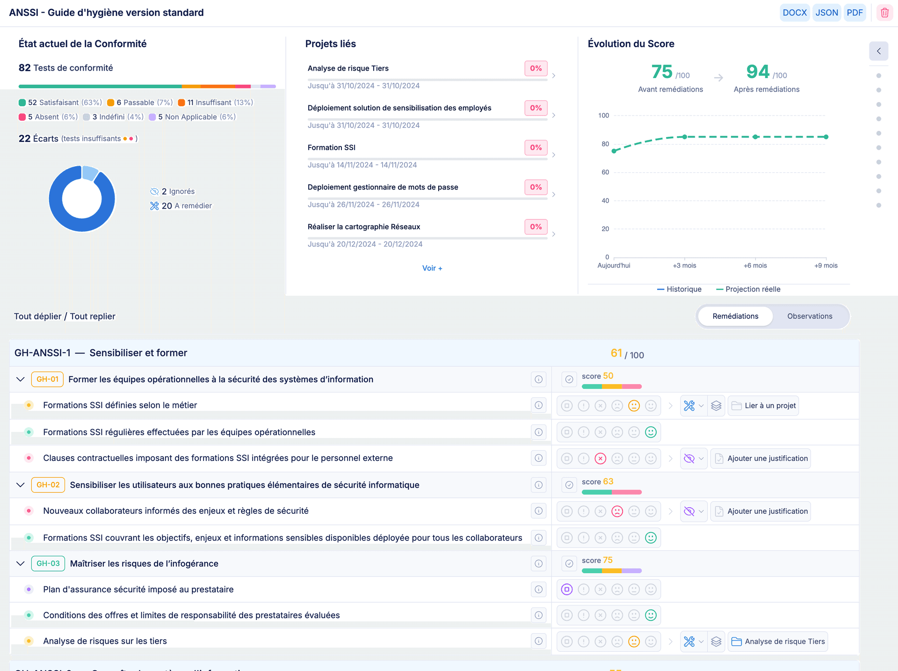
Task: Select green satisfied face for Nouveaux collaborateurs row
Action: [651, 511]
